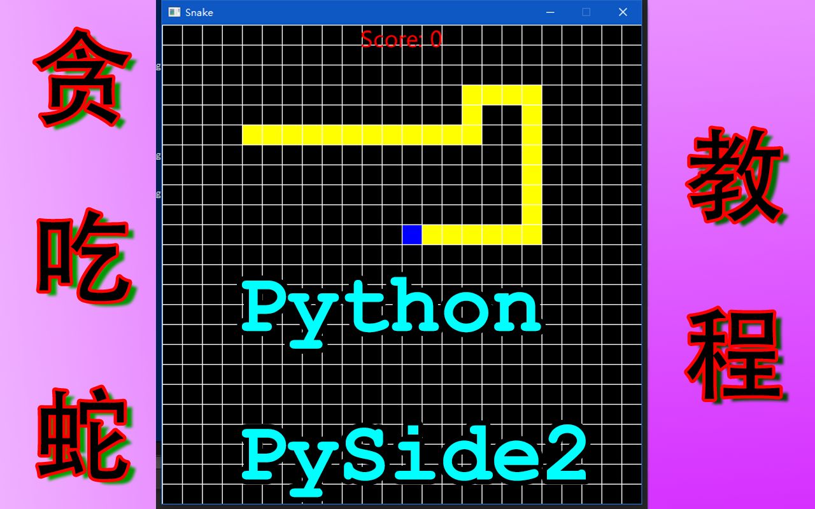Close the Snake game window
The height and width of the screenshot is (509, 815).
pos(623,12)
